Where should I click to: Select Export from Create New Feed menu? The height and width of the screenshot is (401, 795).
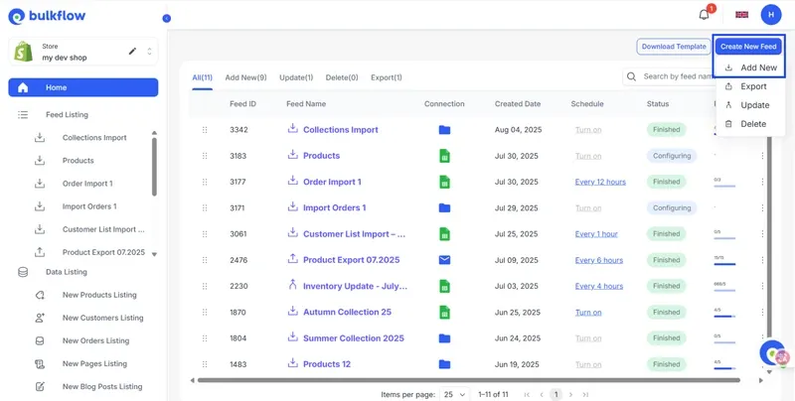(750, 86)
